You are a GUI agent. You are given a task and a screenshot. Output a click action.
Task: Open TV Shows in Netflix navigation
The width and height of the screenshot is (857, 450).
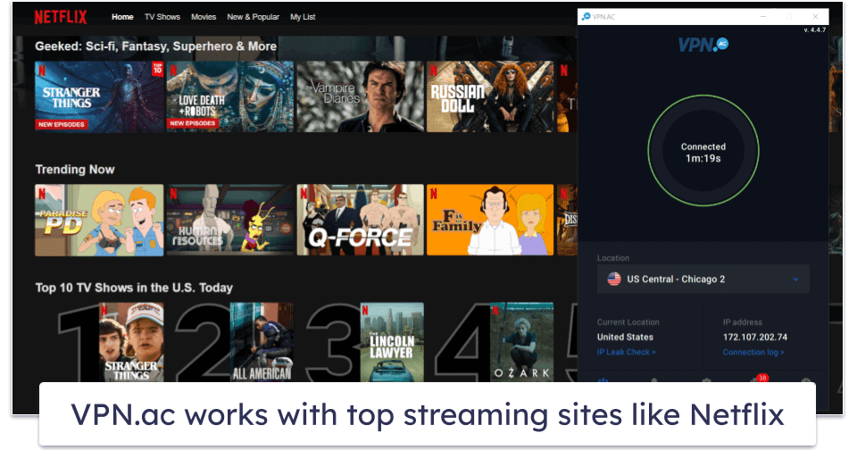(x=162, y=17)
